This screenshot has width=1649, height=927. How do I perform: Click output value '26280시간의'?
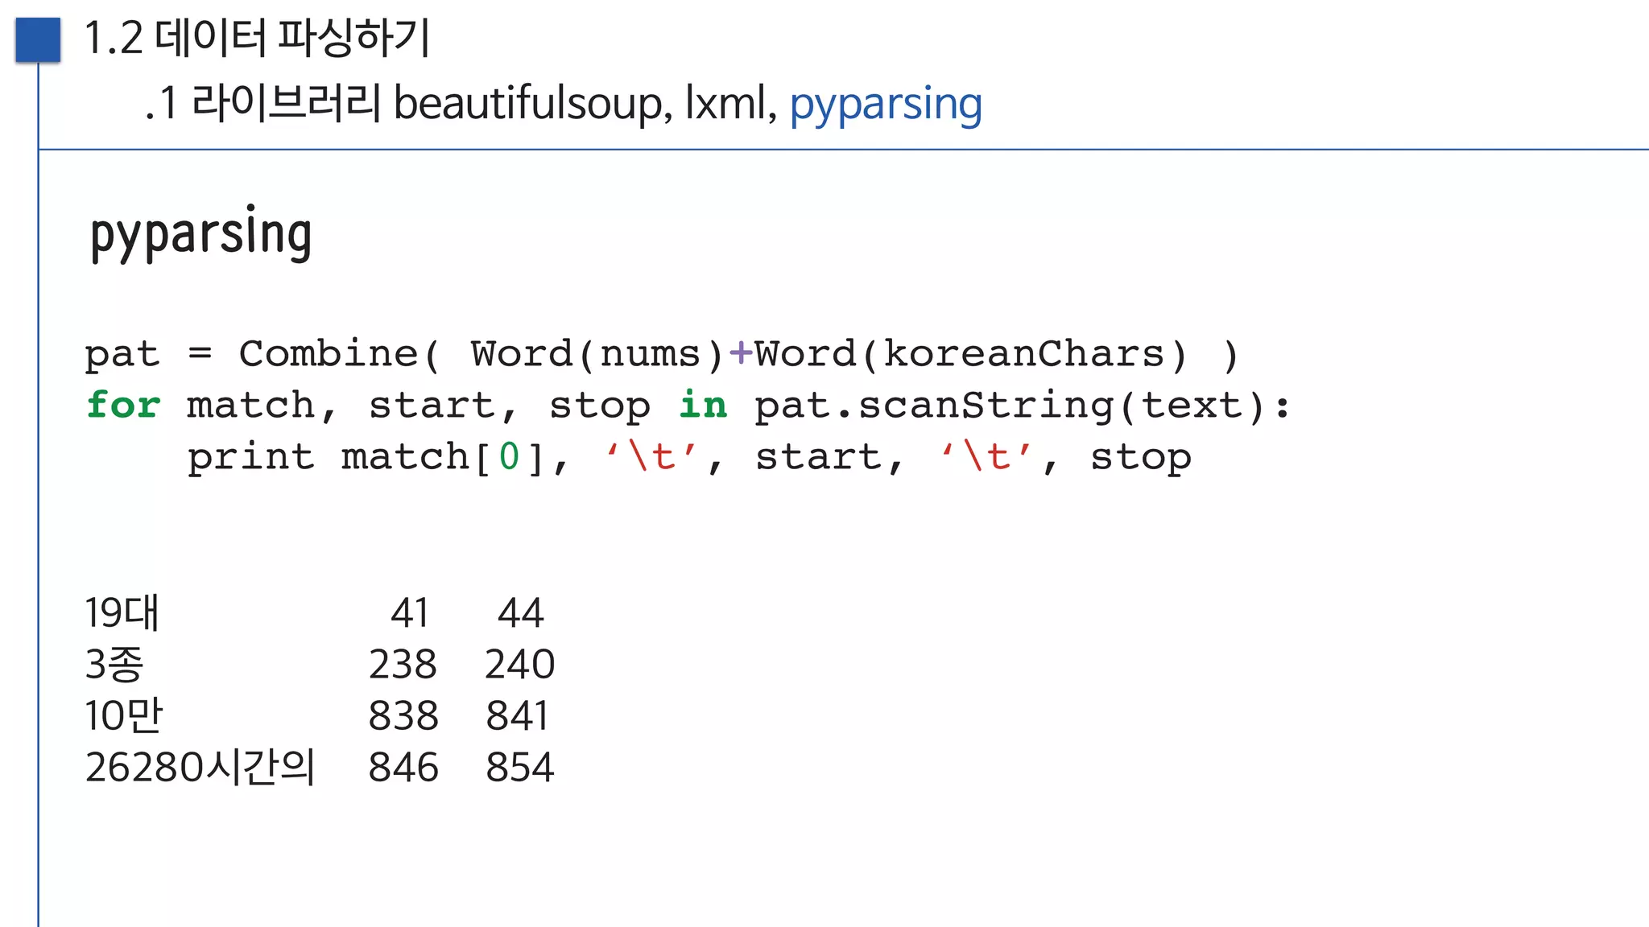click(x=200, y=767)
